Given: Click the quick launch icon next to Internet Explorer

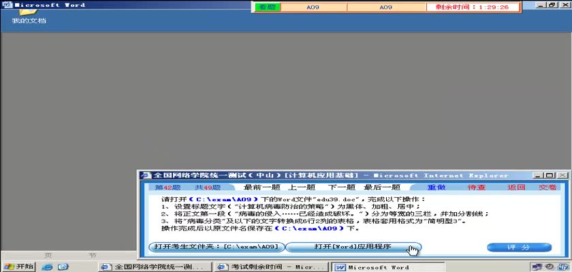Looking at the screenshot, I should (63, 267).
